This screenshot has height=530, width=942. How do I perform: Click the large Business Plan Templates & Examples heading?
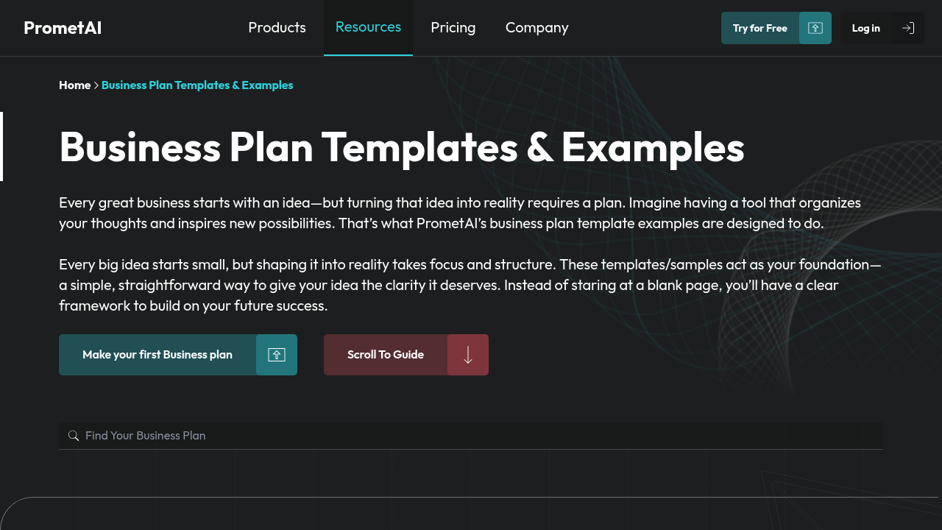pyautogui.click(x=402, y=146)
